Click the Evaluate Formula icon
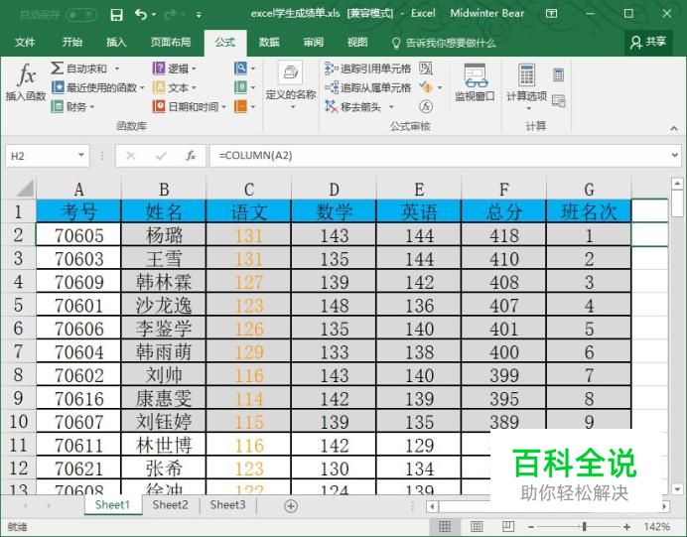Screen dimensions: 687x537 pyautogui.click(x=426, y=106)
